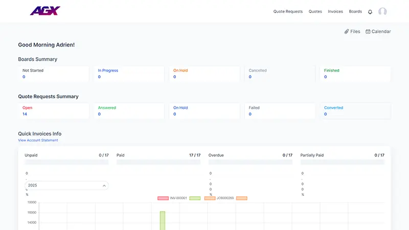This screenshot has height=230, width=409.
Task: Open the Open quote requests card
Action: (53, 111)
